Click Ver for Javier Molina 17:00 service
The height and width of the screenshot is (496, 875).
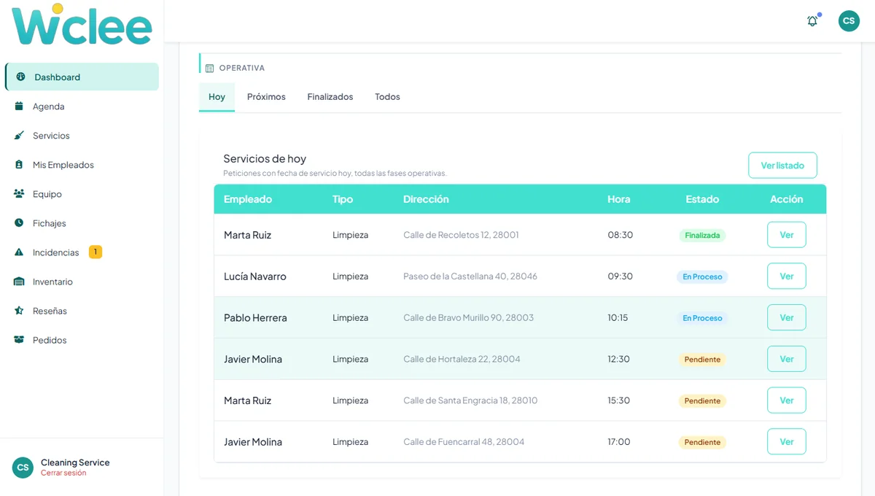(x=787, y=441)
